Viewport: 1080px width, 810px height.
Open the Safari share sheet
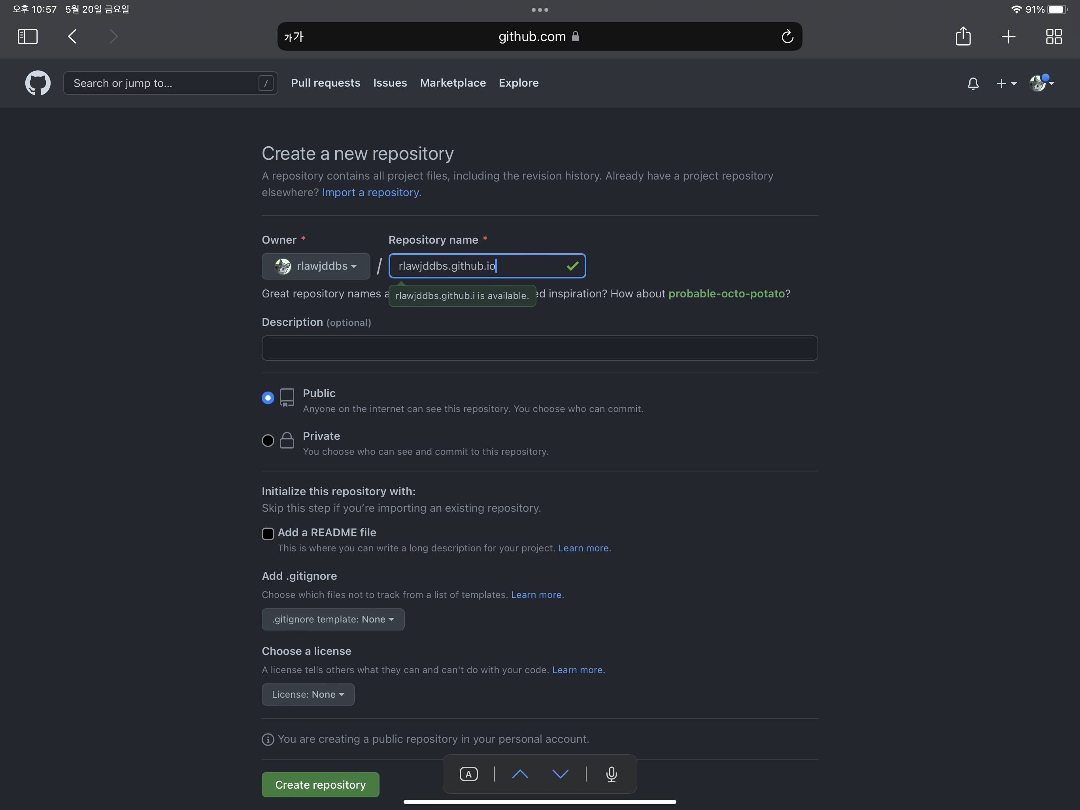(x=963, y=36)
